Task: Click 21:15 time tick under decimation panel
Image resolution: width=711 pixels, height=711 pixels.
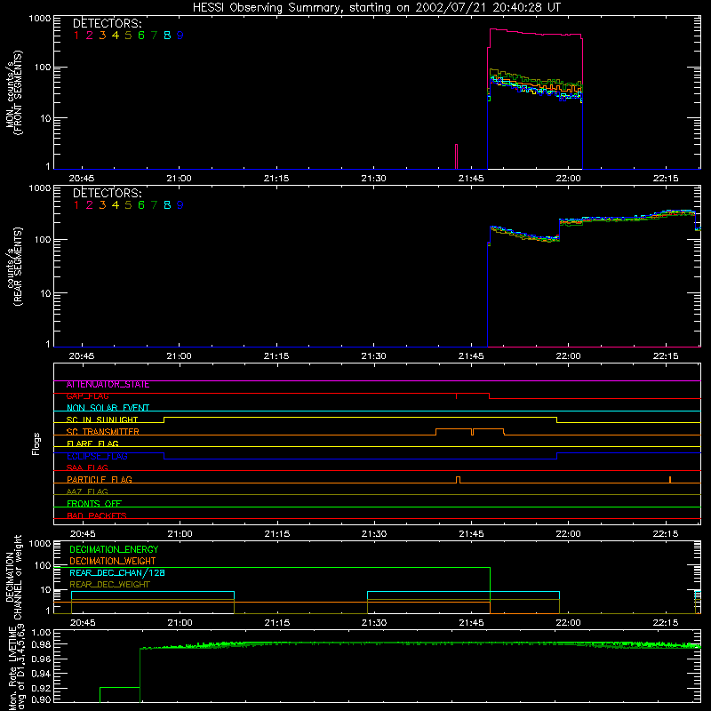Action: [277, 623]
